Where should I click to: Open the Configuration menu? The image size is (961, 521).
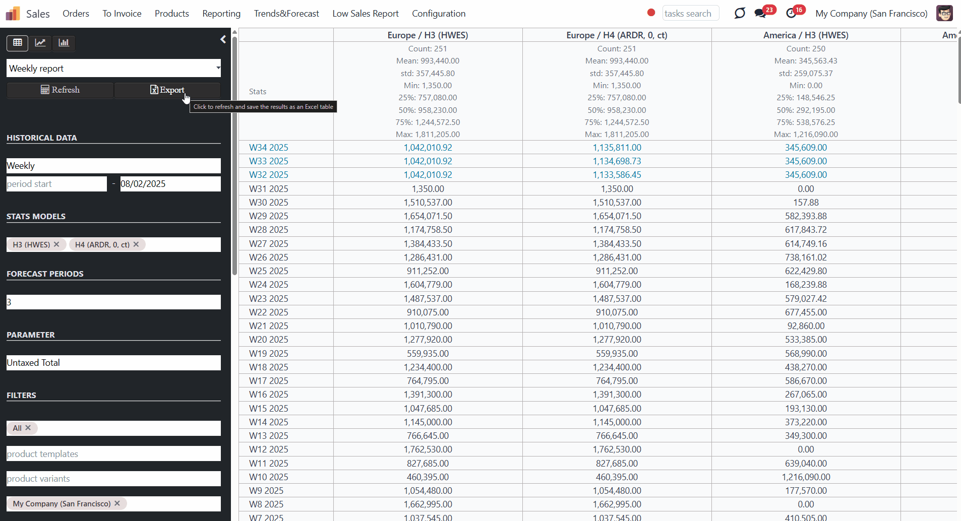coord(439,14)
